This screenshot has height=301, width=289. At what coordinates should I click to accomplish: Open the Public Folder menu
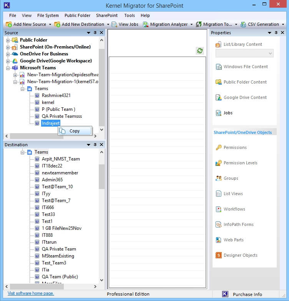(77, 15)
